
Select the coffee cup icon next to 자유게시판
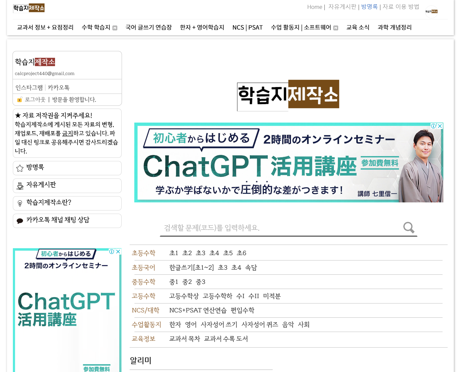(x=19, y=185)
